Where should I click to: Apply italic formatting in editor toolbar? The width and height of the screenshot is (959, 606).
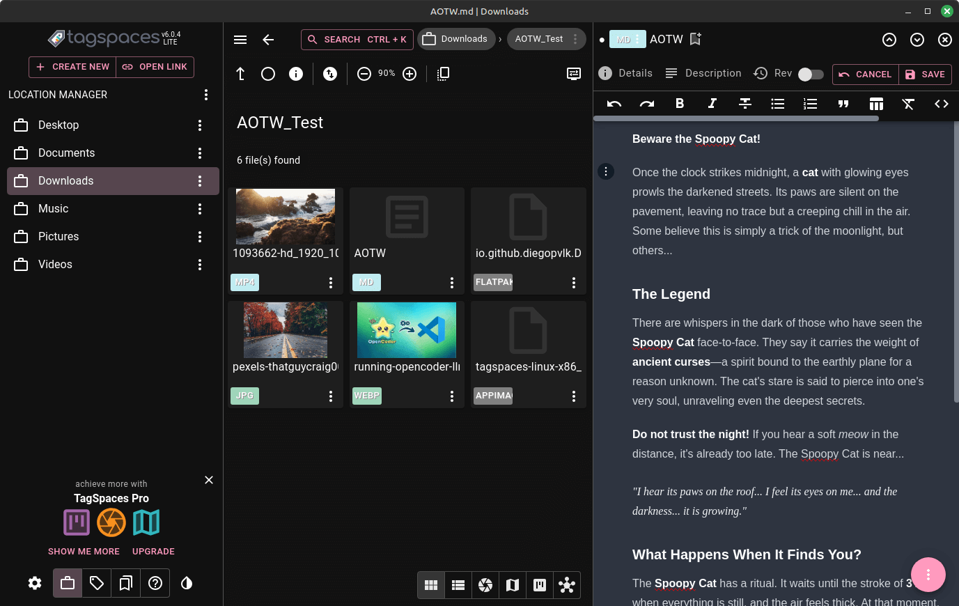712,104
